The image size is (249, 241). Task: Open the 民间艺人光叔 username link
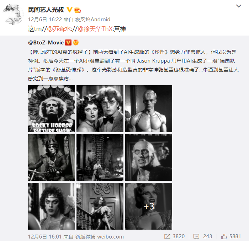(46, 10)
